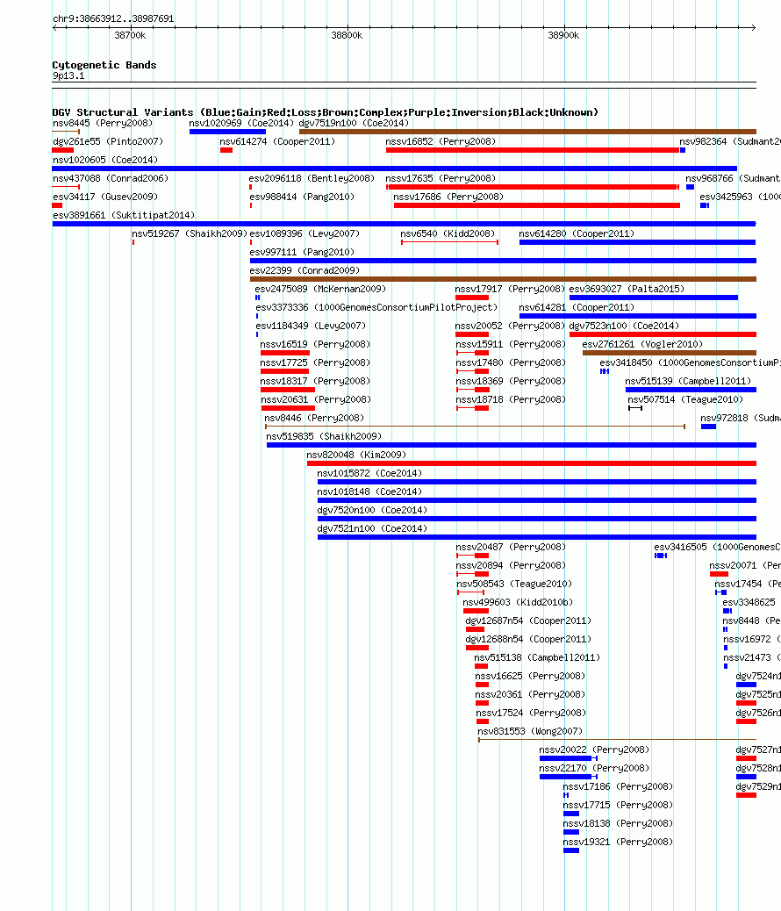The image size is (781, 911).
Task: Select esv997111 (Pang2010) blue bar
Action: 503,261
